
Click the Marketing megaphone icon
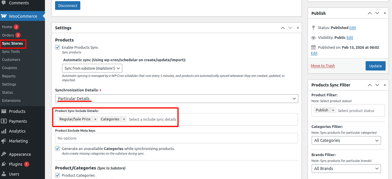(4, 141)
